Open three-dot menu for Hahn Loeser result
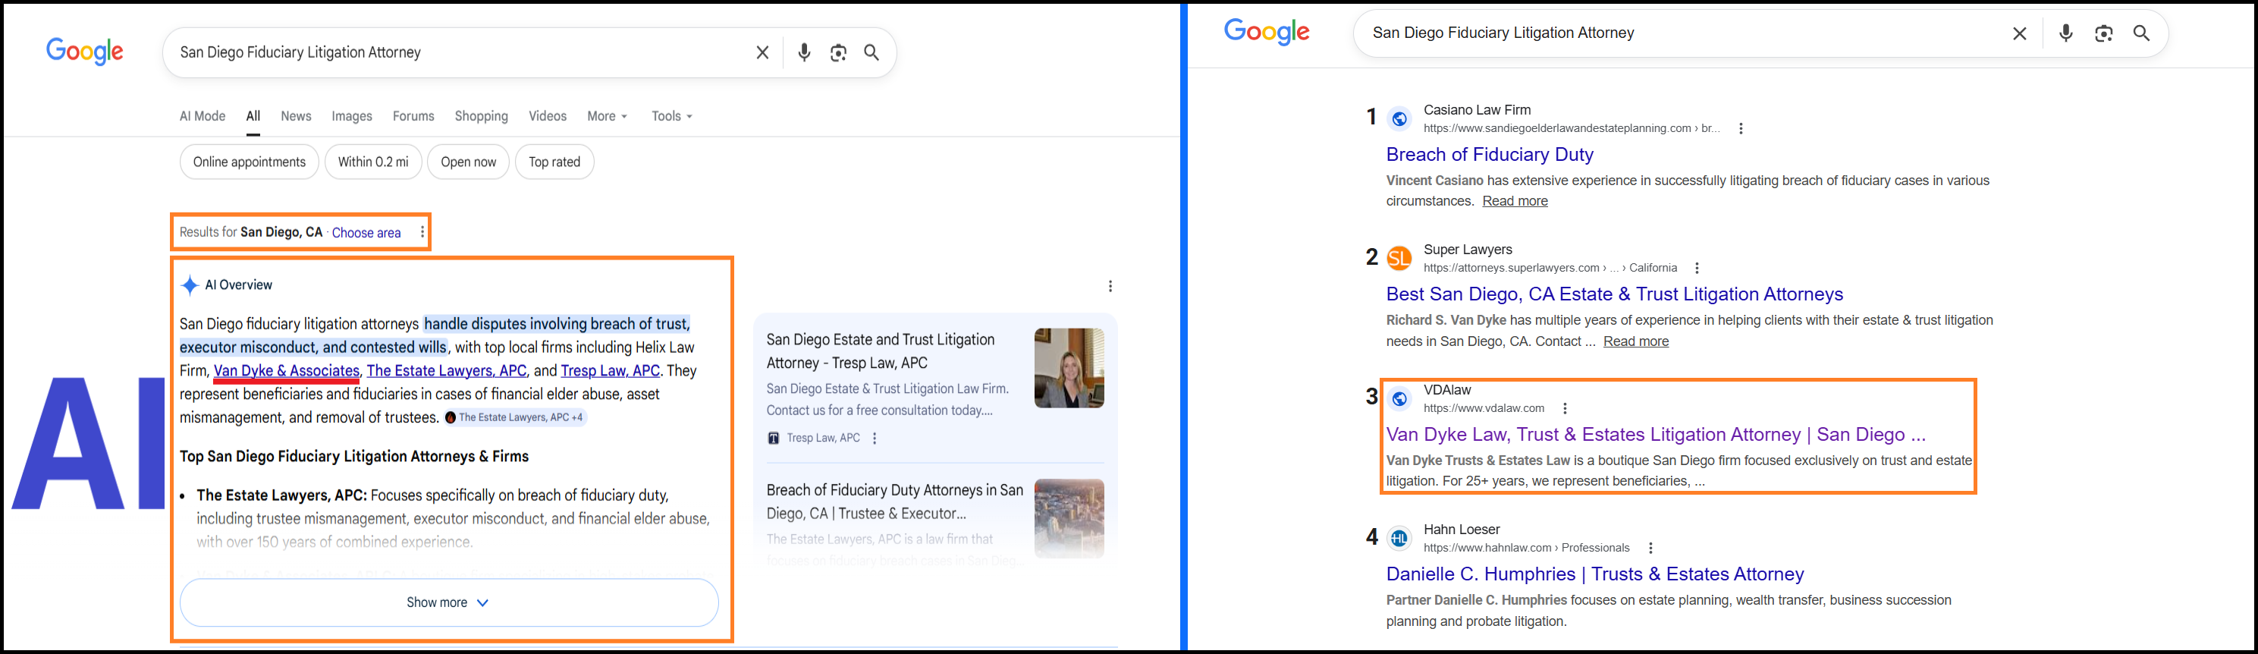Viewport: 2258px width, 654px height. [1650, 548]
